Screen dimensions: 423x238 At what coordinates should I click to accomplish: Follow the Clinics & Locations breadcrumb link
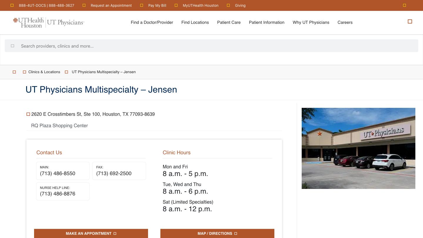(x=44, y=72)
